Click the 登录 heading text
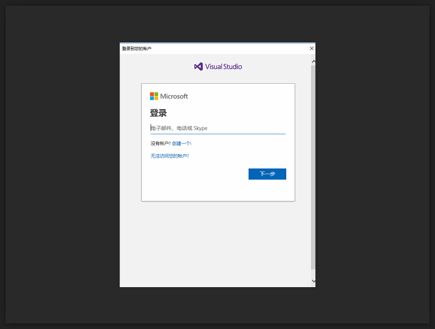This screenshot has width=435, height=329. 158,113
